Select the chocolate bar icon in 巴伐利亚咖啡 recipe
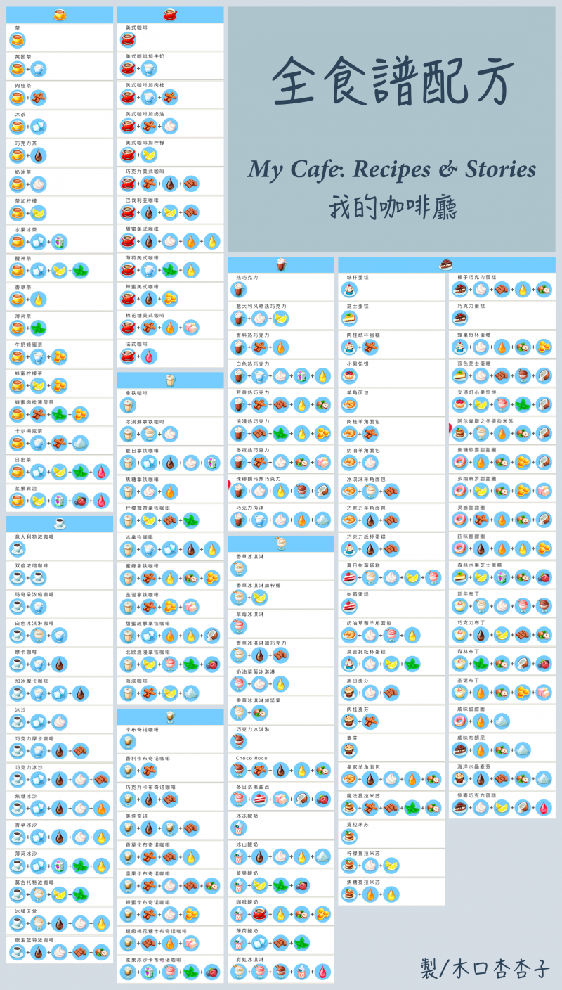Image resolution: width=562 pixels, height=990 pixels. 191,213
